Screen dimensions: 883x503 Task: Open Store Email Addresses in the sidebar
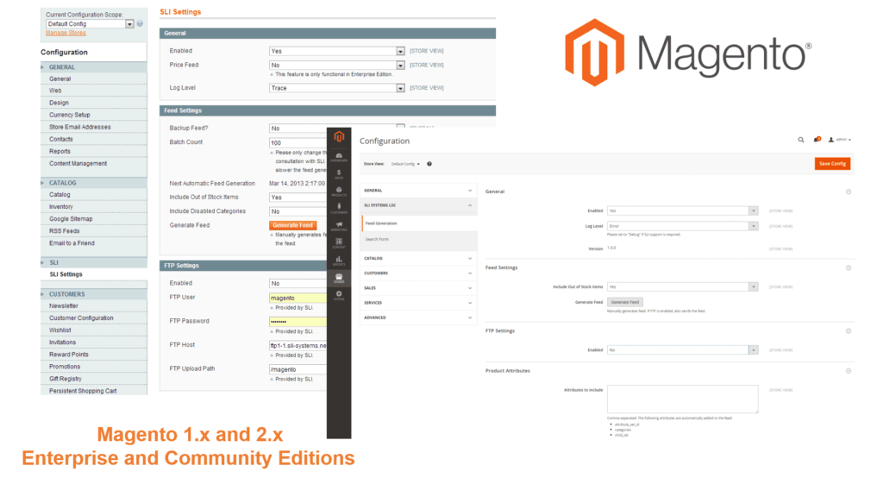tap(80, 128)
